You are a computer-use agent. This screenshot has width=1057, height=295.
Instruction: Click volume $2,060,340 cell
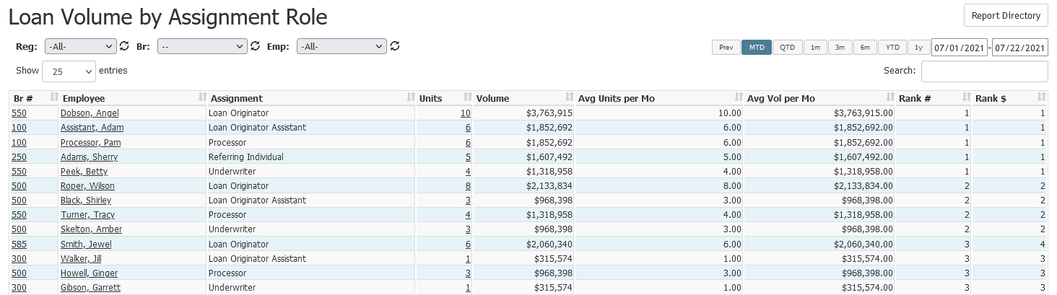[x=524, y=244]
